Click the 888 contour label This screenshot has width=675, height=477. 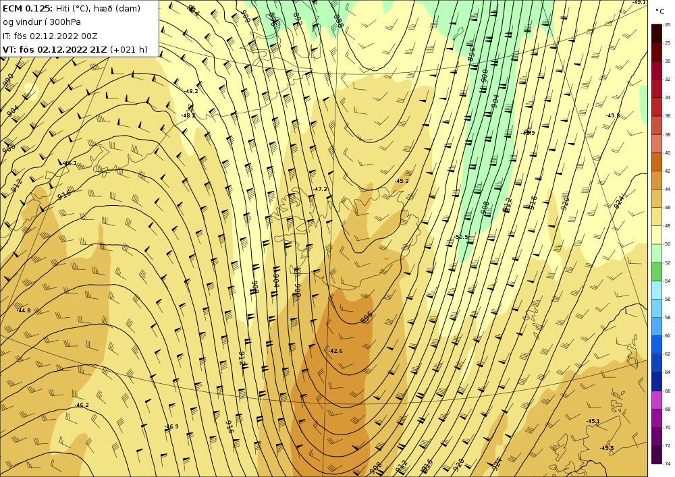point(338,21)
